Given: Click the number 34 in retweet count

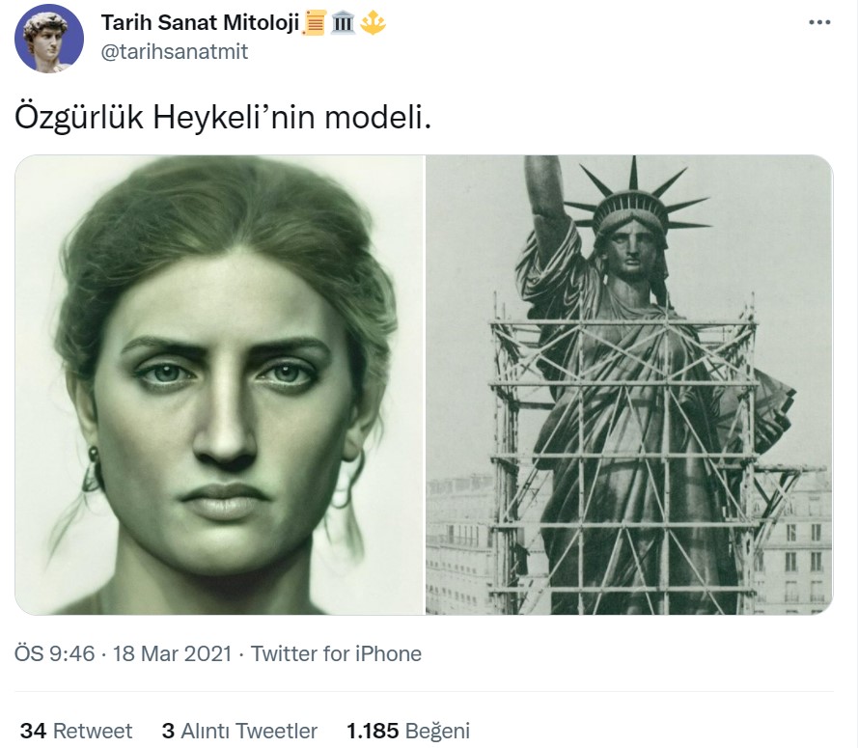Looking at the screenshot, I should 33,731.
